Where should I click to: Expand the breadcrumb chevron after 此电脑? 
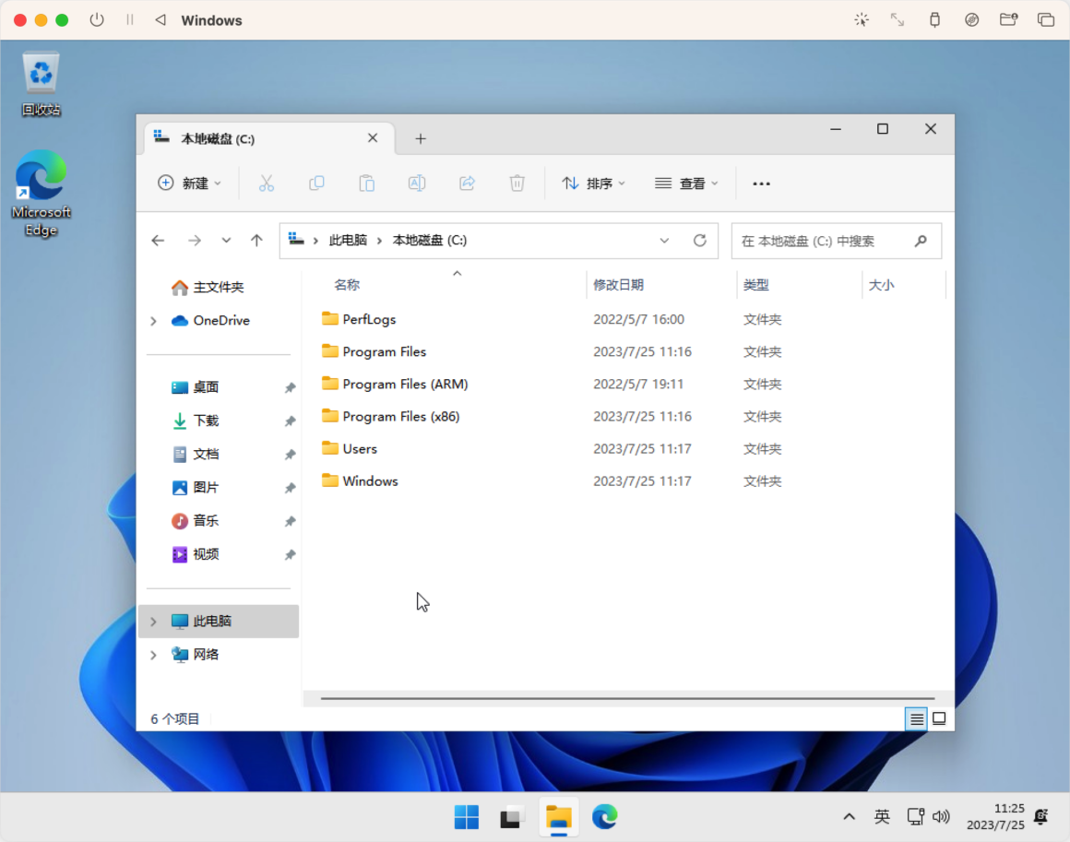(379, 241)
